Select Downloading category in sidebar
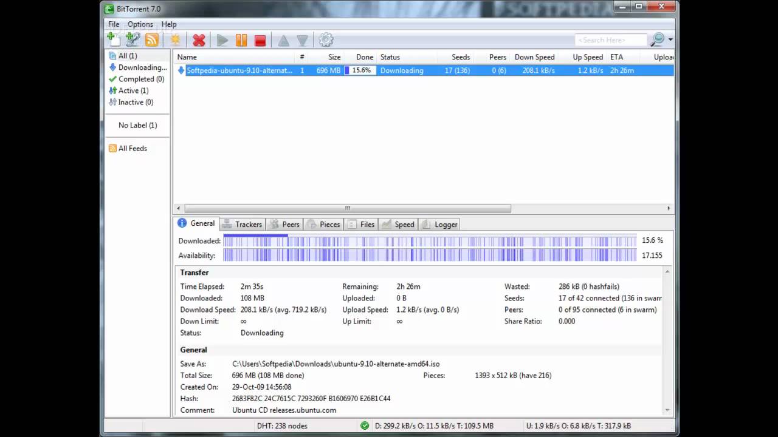This screenshot has height=437, width=778. (x=138, y=67)
